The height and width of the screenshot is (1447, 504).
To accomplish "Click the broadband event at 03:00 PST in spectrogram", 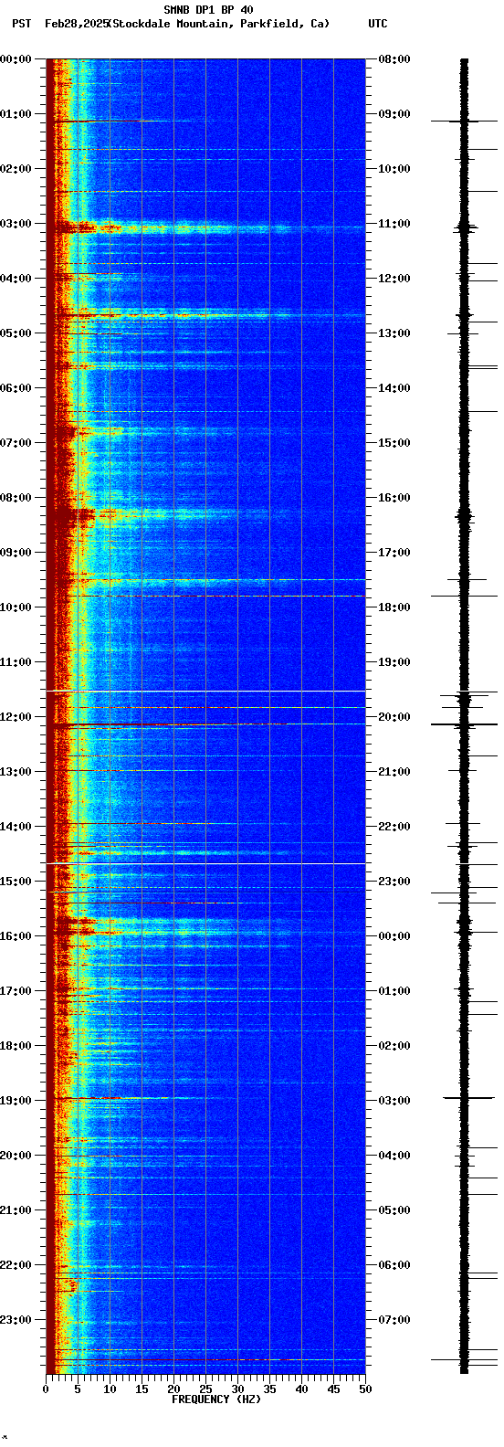I will click(205, 227).
